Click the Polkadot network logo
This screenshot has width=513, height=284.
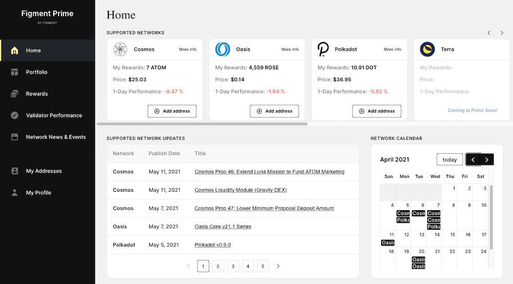point(323,49)
